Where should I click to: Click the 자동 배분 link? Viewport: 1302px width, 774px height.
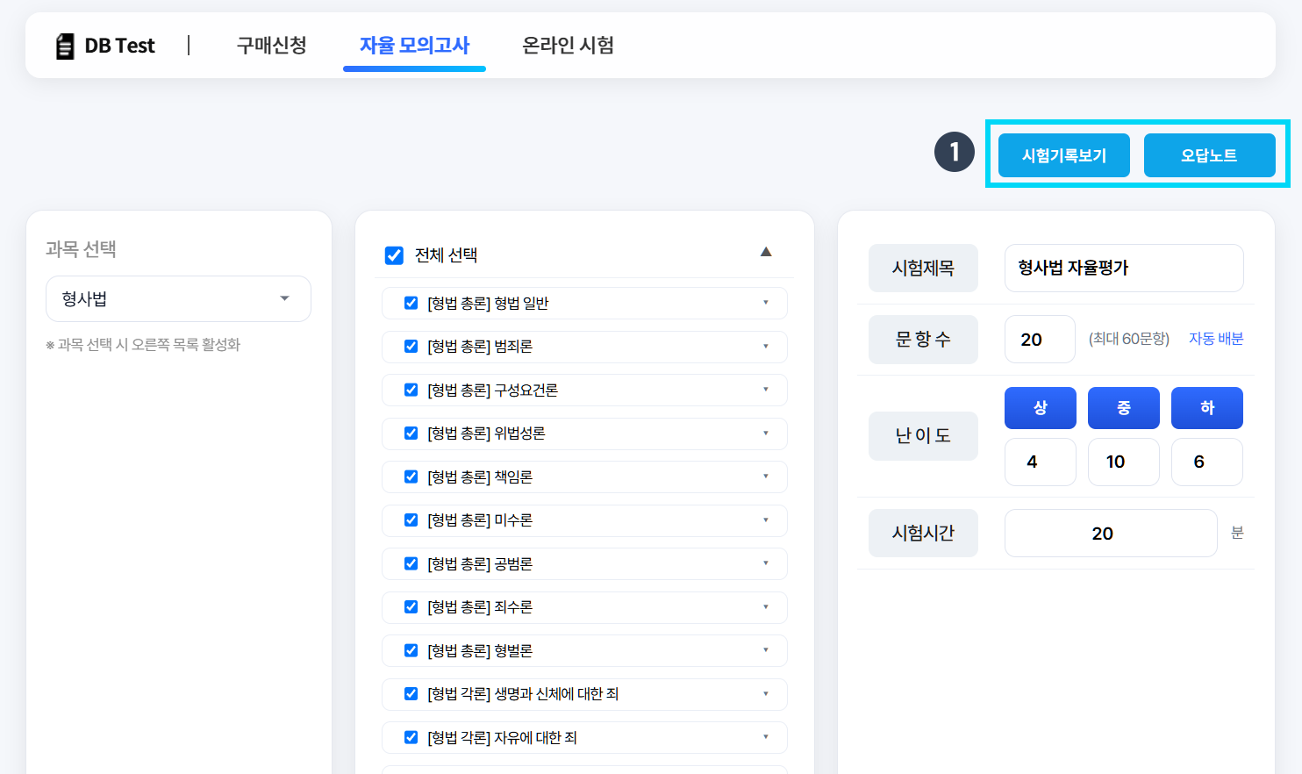point(1216,339)
